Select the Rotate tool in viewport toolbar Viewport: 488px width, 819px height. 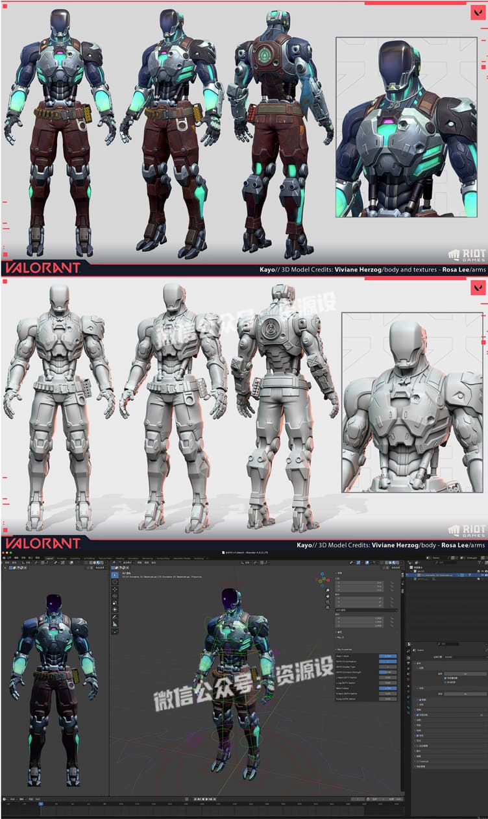tap(115, 596)
